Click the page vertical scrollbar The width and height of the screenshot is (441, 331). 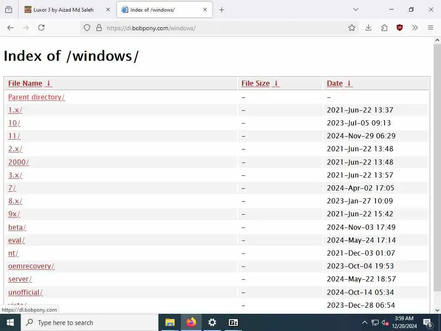(x=438, y=168)
